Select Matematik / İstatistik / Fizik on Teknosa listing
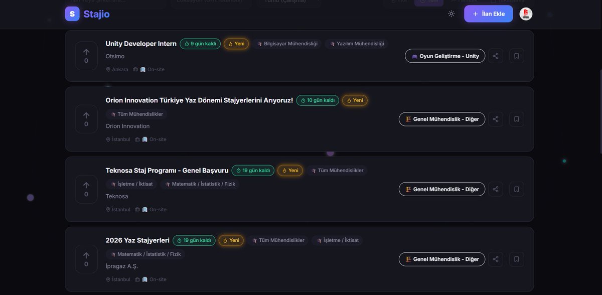 point(200,184)
